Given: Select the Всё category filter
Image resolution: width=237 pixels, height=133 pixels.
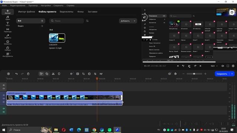Looking at the screenshot, I should pyautogui.click(x=30, y=21).
